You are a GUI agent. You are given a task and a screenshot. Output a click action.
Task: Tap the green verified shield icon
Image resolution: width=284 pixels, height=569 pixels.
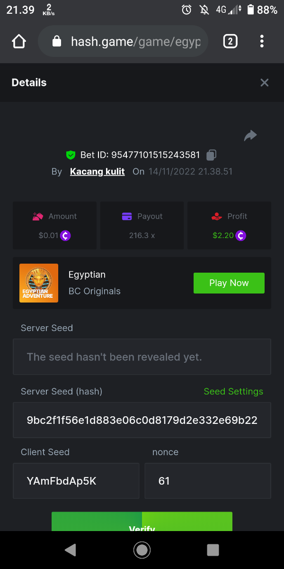pyautogui.click(x=71, y=155)
